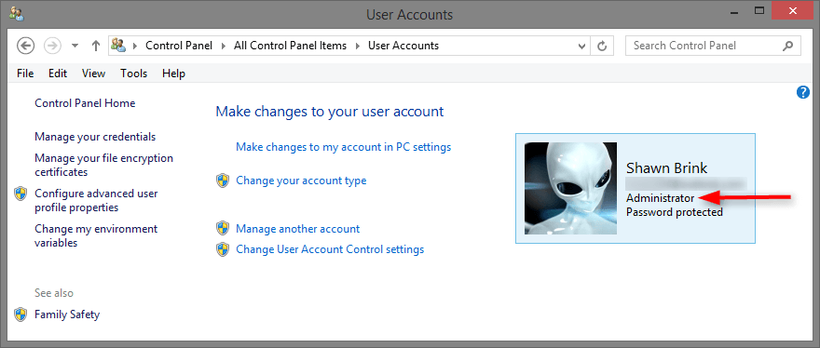This screenshot has width=820, height=348.
Task: Click shield icon next to Family Safety
Action: point(20,315)
